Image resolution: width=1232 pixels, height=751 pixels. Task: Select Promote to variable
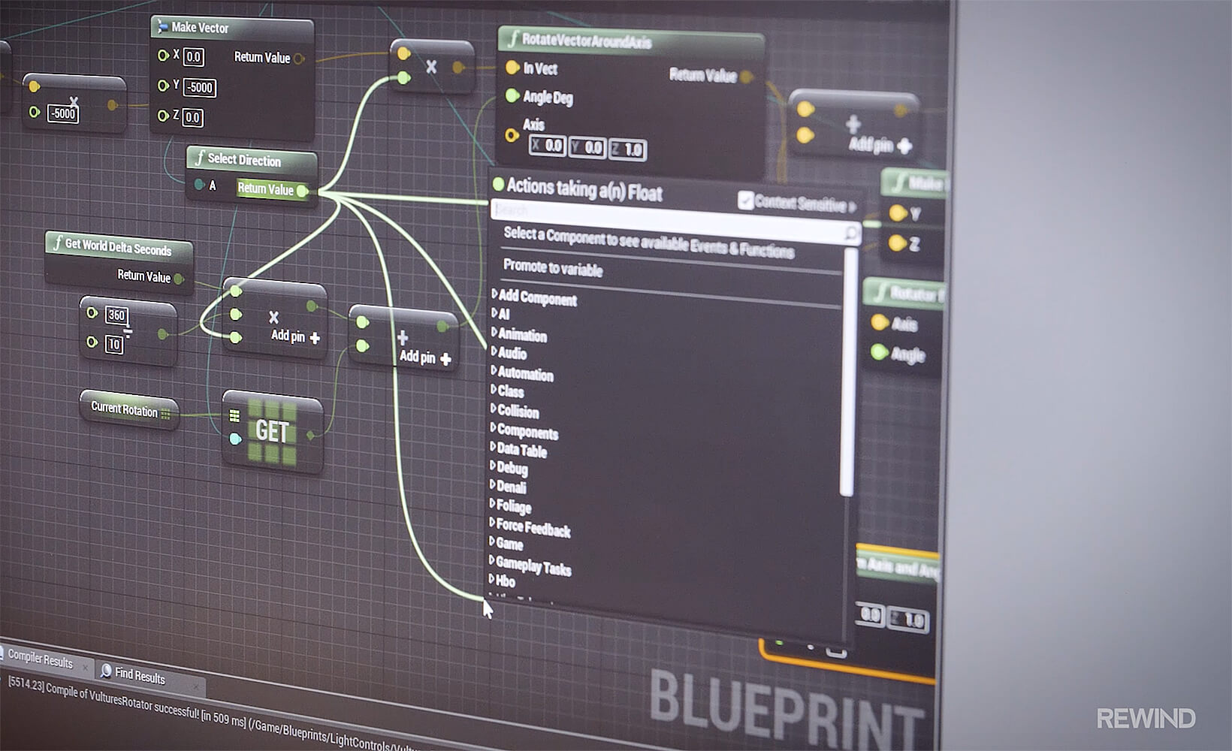553,267
